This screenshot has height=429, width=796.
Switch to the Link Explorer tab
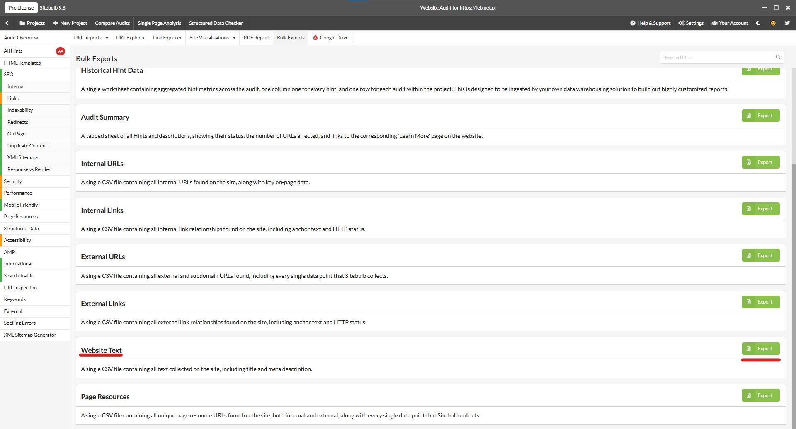(167, 38)
